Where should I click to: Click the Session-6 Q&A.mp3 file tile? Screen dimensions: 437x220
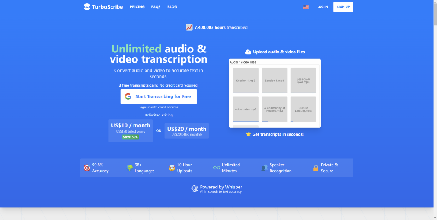303,81
